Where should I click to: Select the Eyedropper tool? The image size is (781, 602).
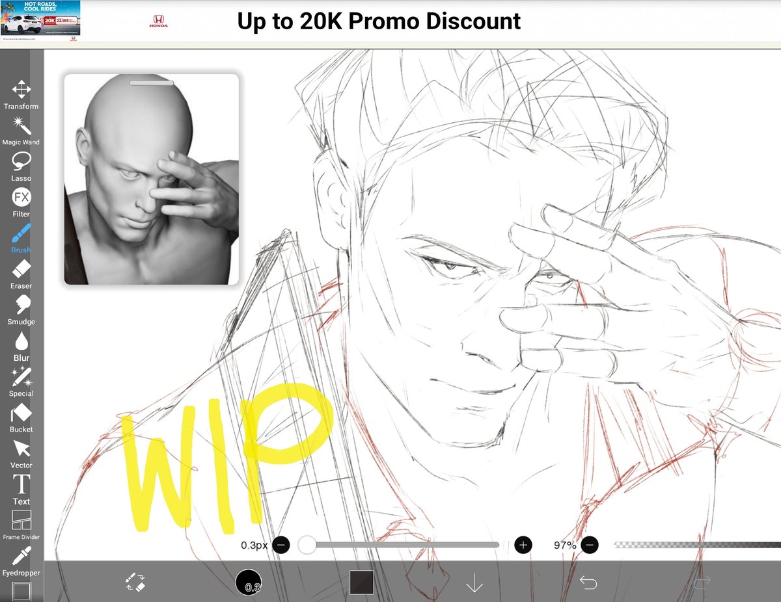point(21,561)
